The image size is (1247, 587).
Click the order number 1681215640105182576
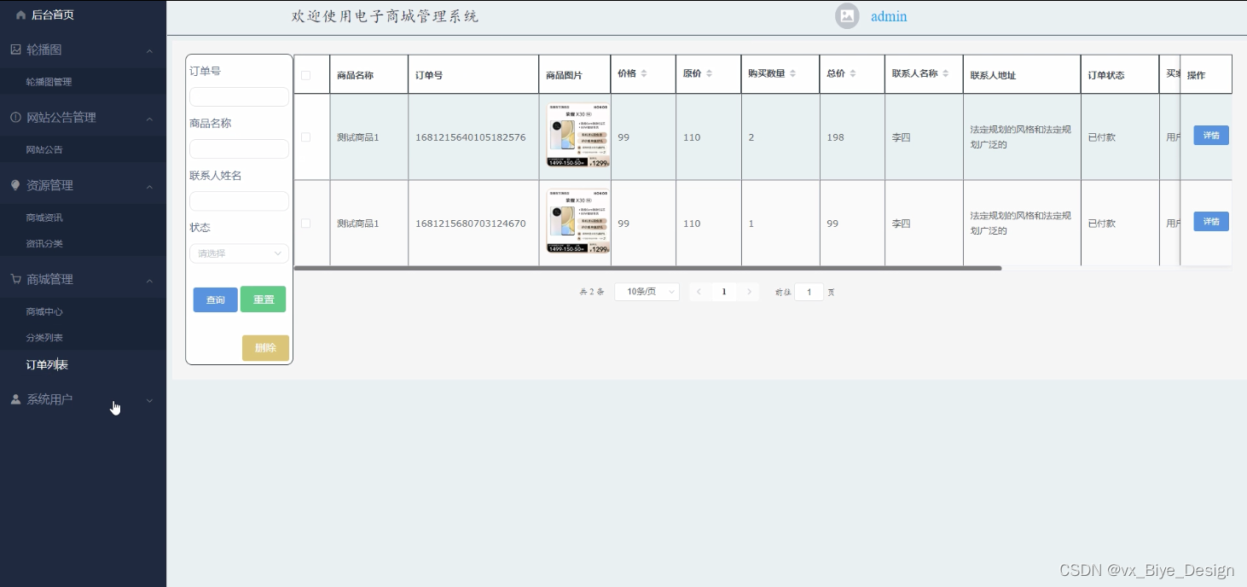click(470, 137)
